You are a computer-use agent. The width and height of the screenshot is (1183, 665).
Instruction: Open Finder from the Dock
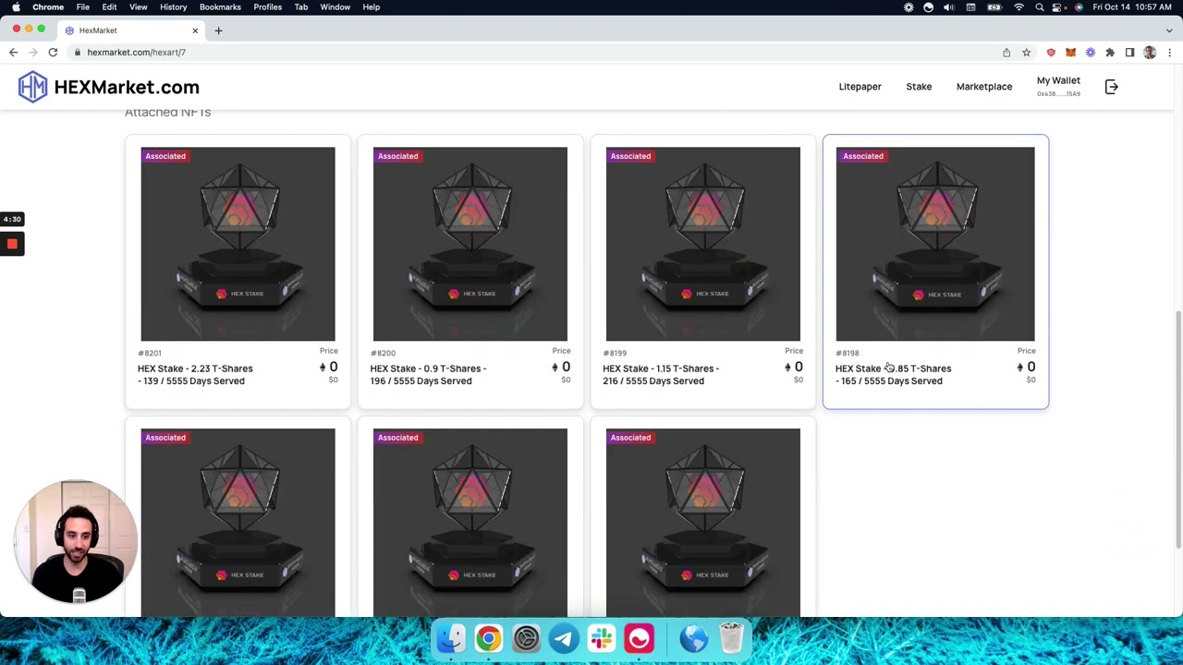tap(451, 638)
